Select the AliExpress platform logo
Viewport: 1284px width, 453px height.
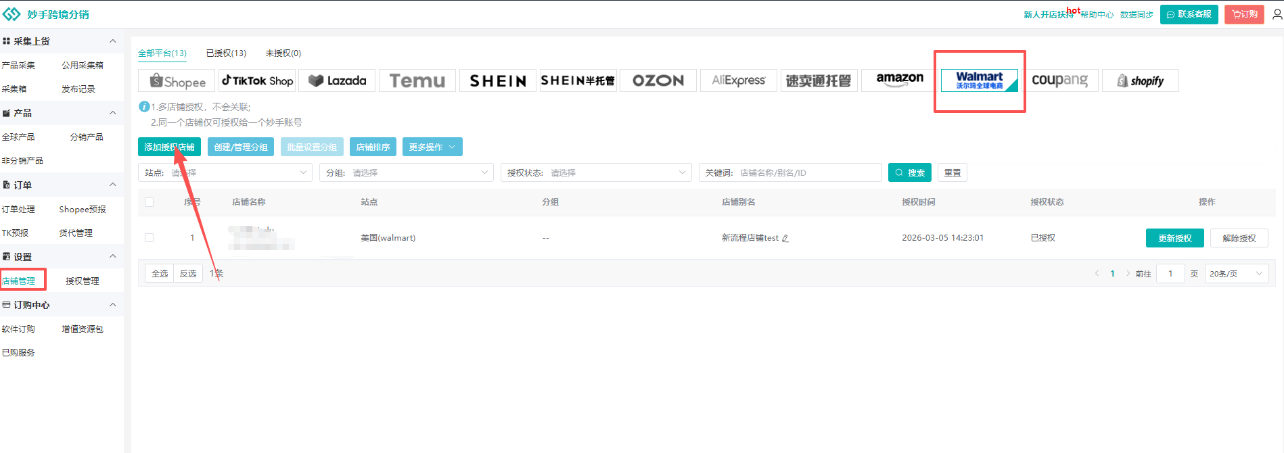(739, 80)
